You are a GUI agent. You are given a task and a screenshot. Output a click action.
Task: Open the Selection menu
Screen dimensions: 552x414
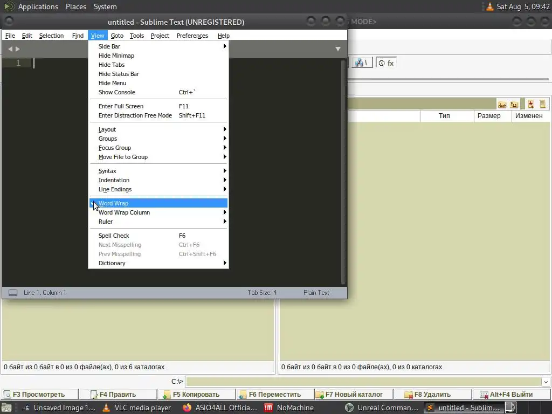point(51,36)
